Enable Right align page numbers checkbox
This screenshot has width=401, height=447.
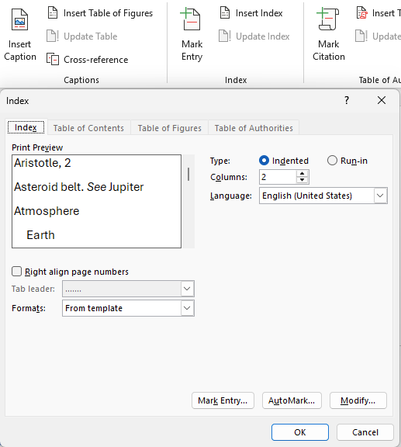coord(16,272)
